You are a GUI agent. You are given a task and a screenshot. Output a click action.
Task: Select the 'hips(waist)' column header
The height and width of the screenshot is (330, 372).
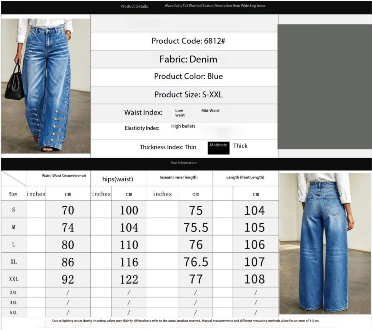pyautogui.click(x=118, y=179)
